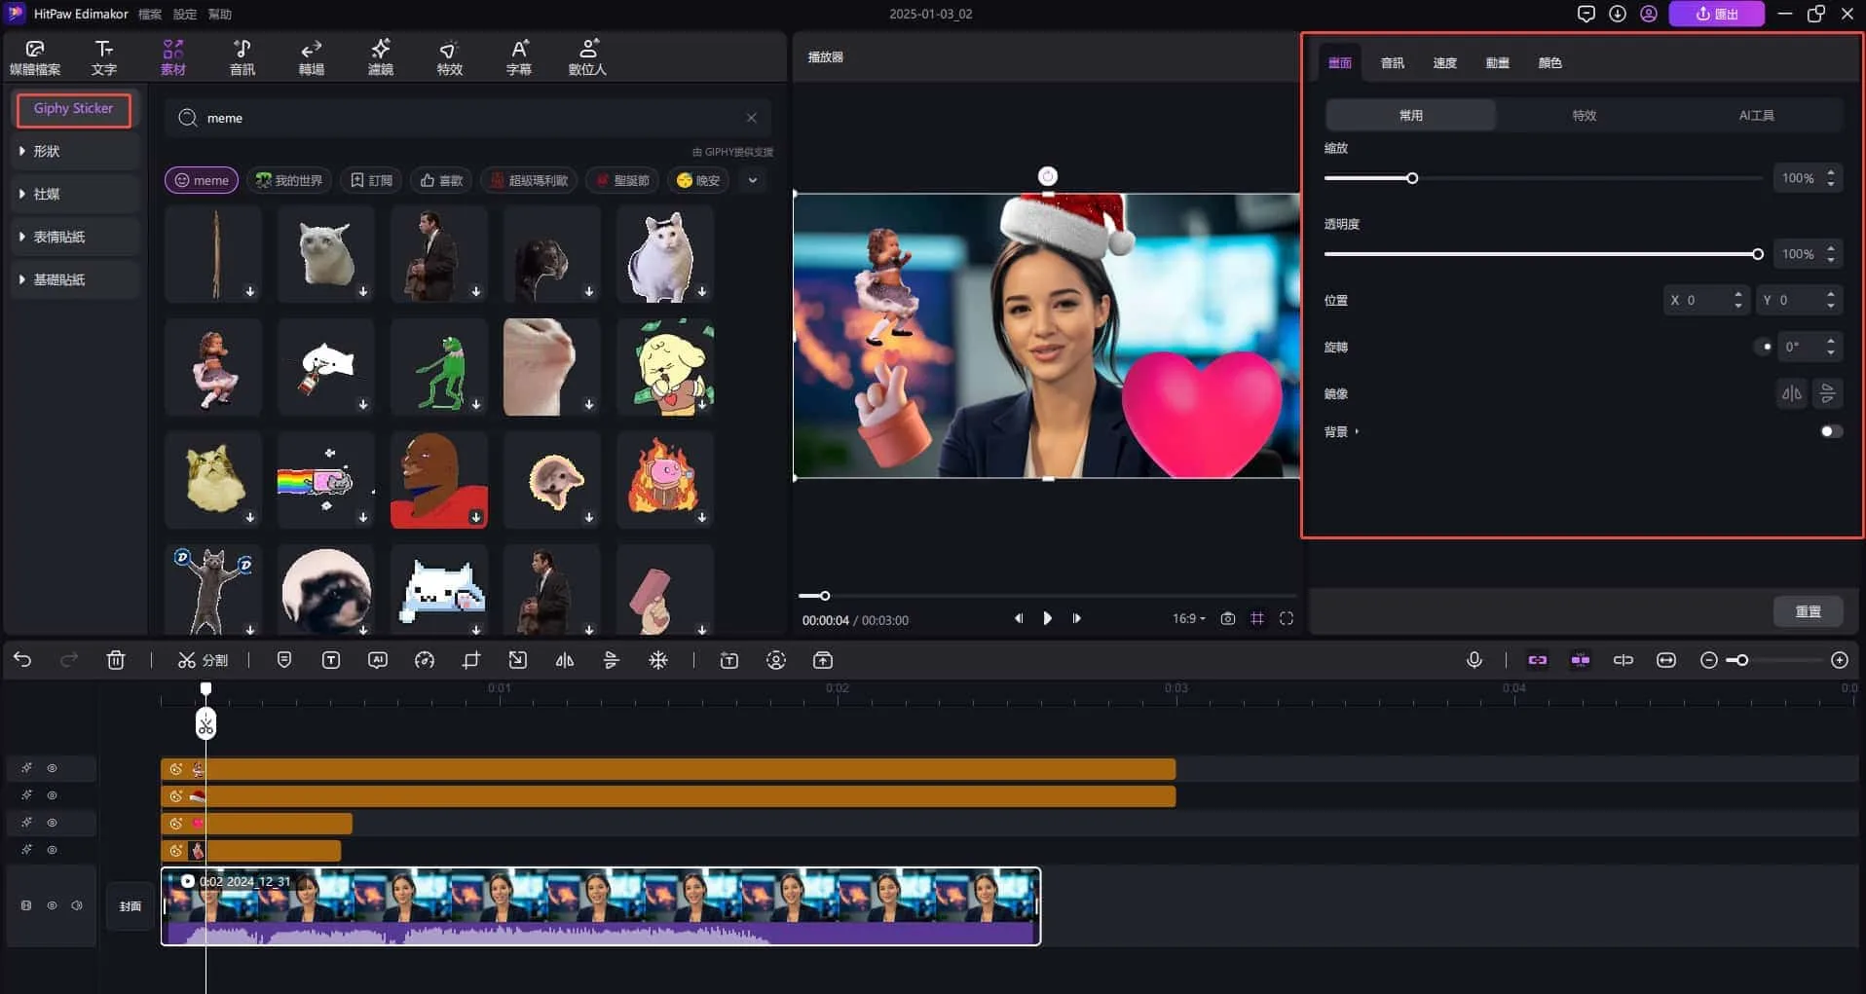Click the trash delete icon in timeline toolbar
Screen dimensions: 1866x994
point(116,660)
